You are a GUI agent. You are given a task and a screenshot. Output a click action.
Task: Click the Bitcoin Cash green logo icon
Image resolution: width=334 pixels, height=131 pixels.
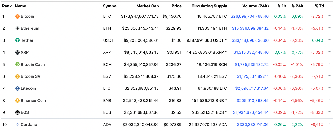pos(17,65)
